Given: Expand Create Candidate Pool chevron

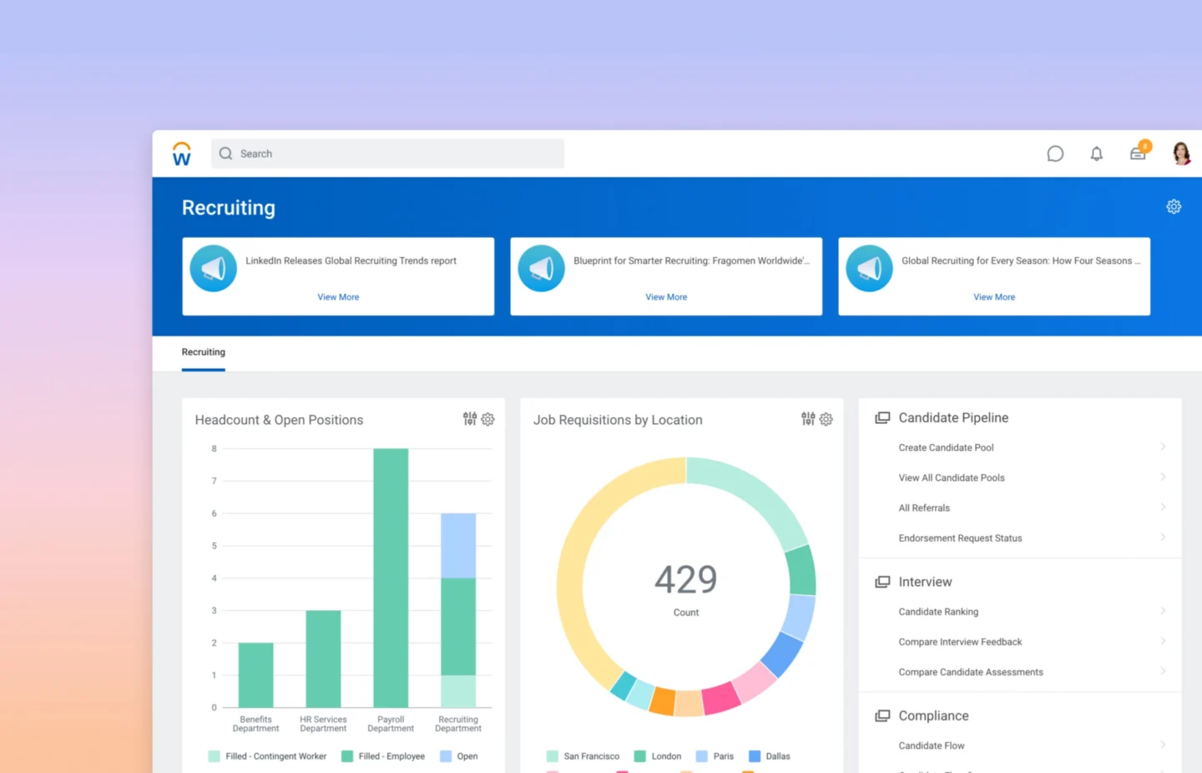Looking at the screenshot, I should point(1163,447).
